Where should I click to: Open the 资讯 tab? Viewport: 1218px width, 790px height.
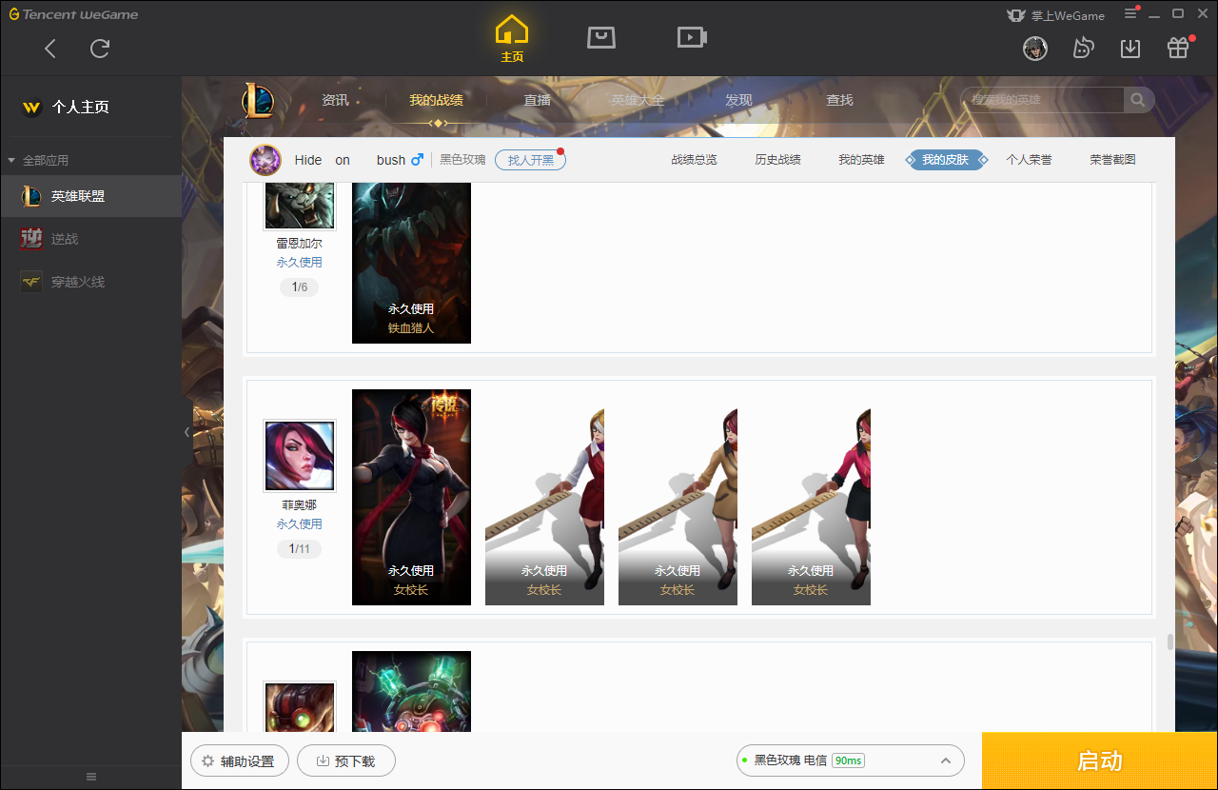[x=335, y=100]
